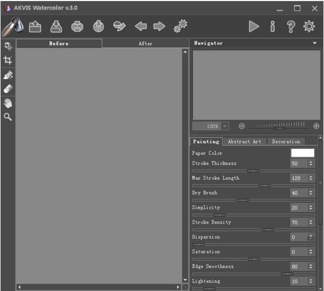Screen dimensions: 324x291
Task: Pick a new Paper Color swatch
Action: click(302, 153)
